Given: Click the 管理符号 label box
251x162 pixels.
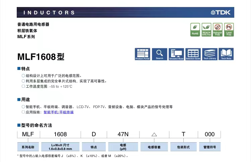Looking at the screenshot, I should pyautogui.click(x=210, y=147).
